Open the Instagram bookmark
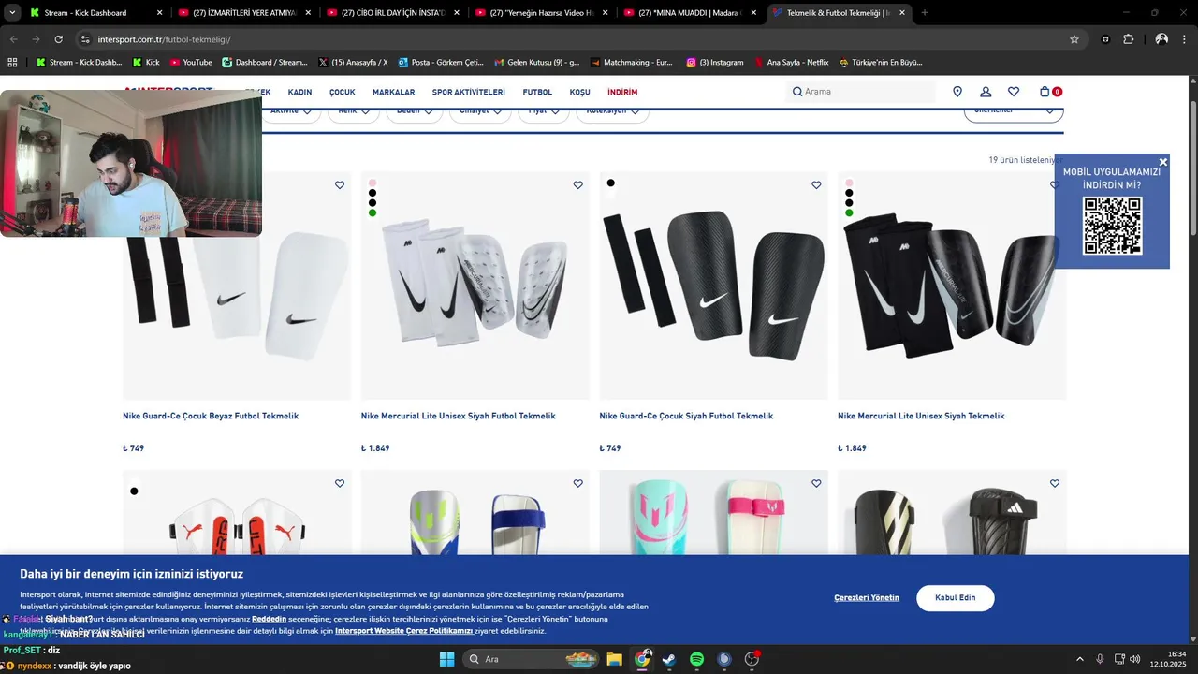 (714, 63)
